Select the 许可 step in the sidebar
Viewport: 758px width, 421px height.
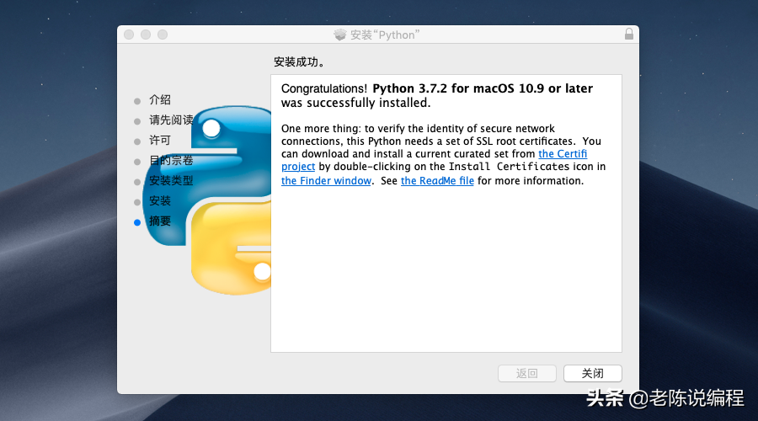160,141
